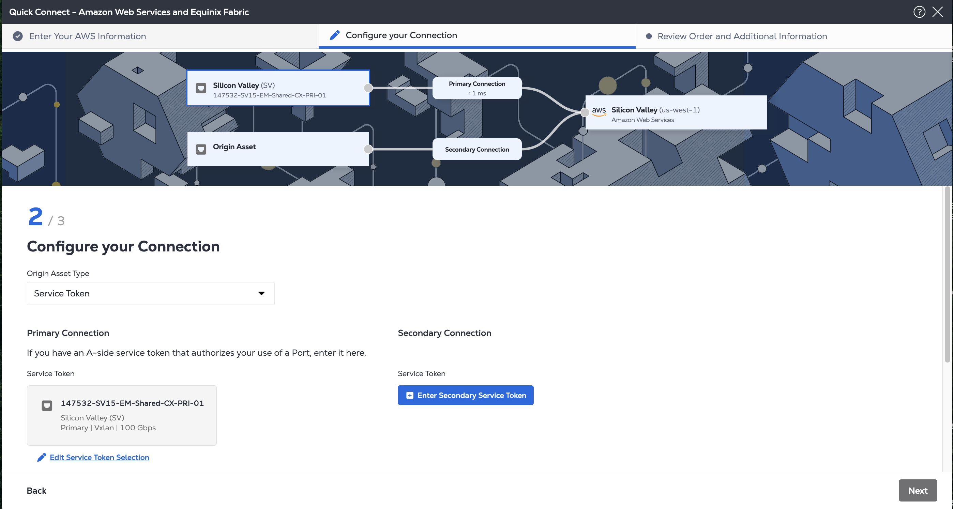
Task: Click connector dot on Silicon Valley (SV) card
Action: [x=368, y=88]
